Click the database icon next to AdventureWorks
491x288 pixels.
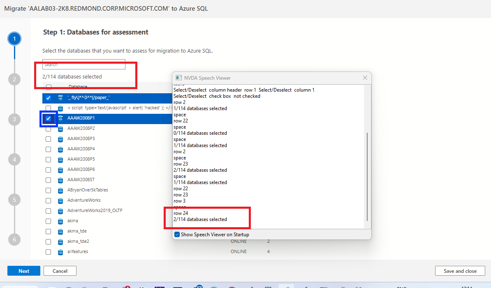click(x=60, y=200)
